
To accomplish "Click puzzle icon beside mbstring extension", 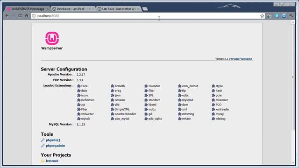I will [179, 114].
